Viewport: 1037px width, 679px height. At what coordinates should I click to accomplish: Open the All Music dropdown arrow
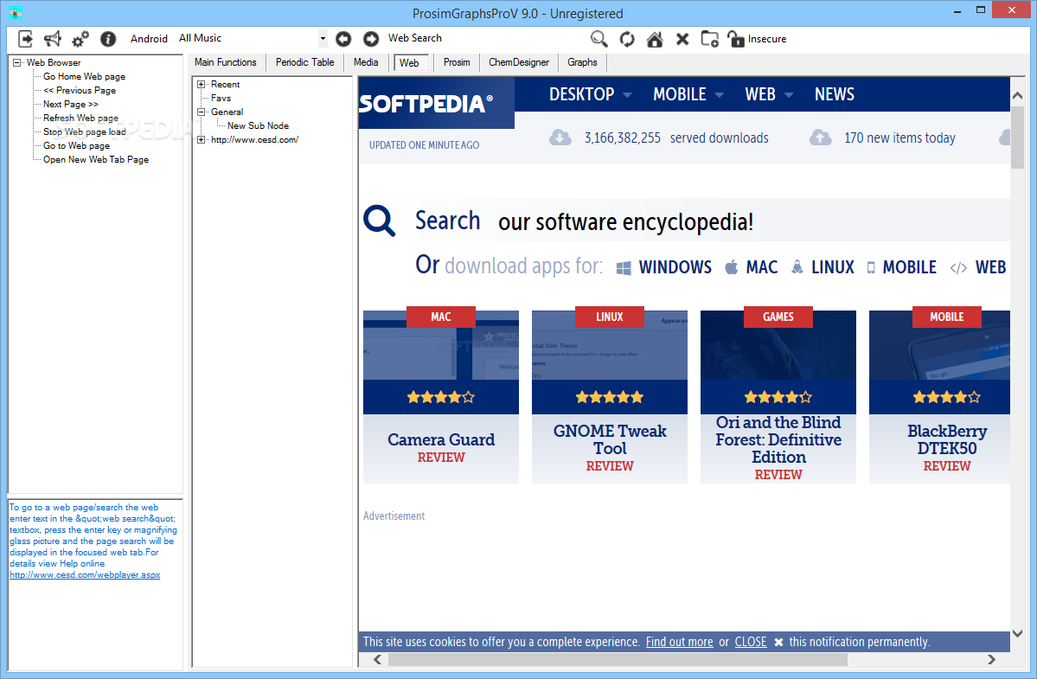pyautogui.click(x=323, y=38)
